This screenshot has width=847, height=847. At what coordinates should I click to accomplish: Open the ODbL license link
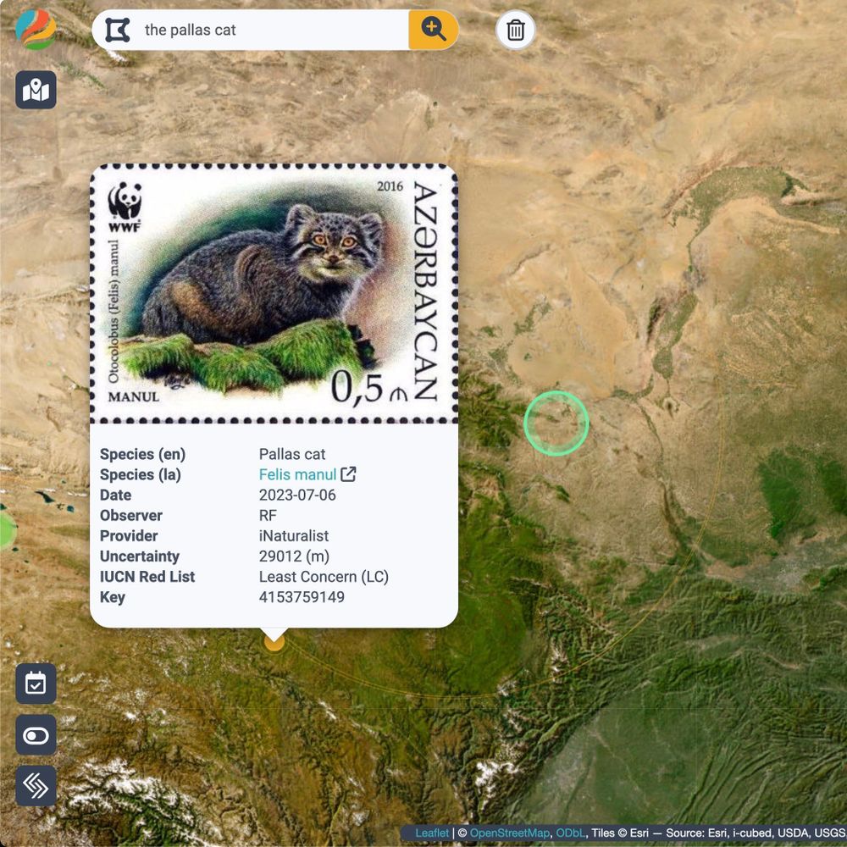point(570,833)
